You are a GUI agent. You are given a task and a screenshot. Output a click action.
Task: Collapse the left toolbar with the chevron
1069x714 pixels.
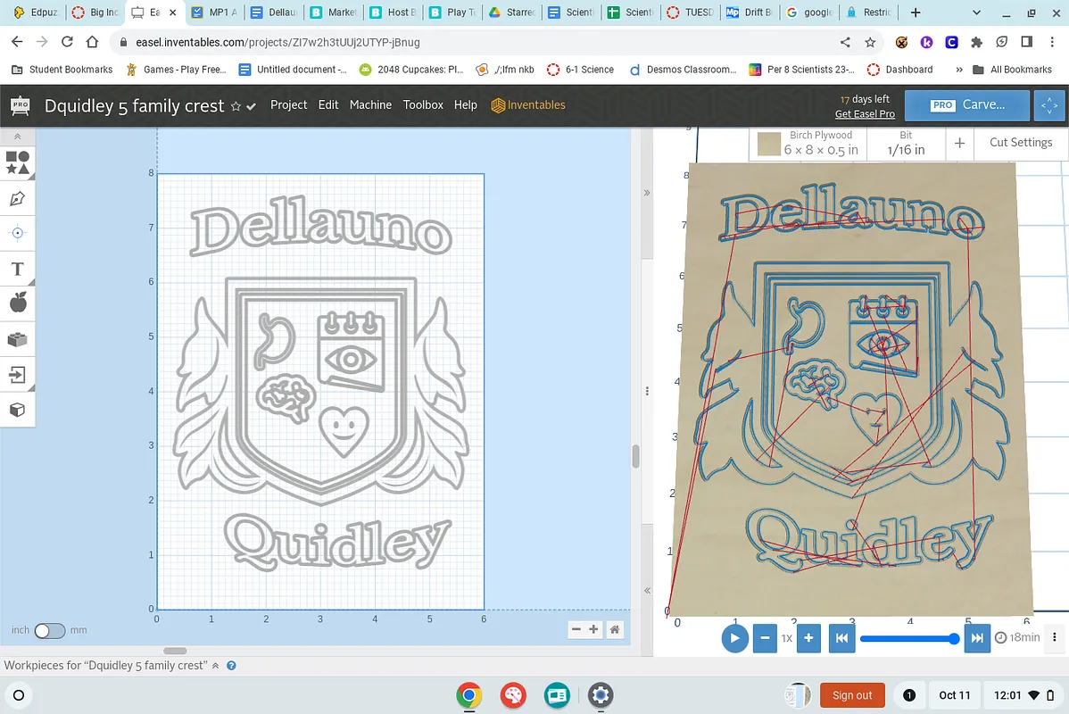click(17, 137)
